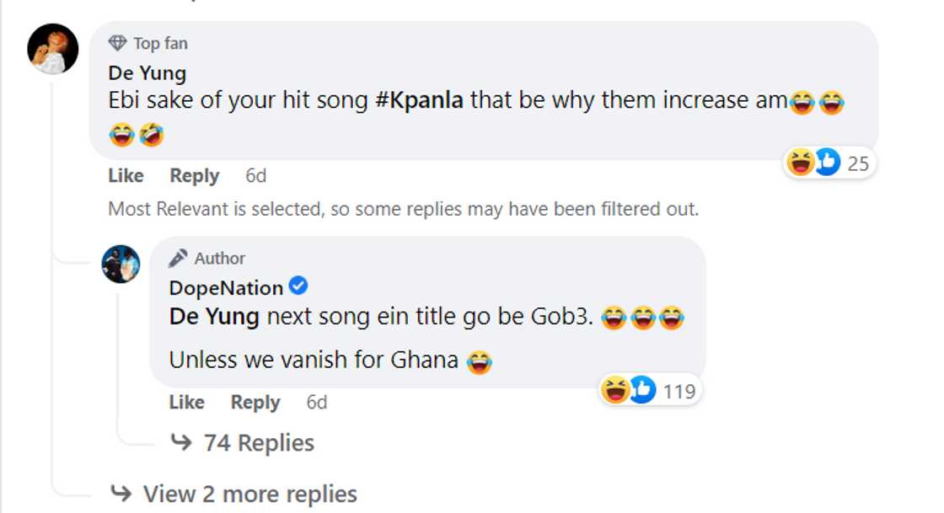The image size is (944, 513).
Task: Reply to DopeNation's comment
Action: pyautogui.click(x=255, y=402)
